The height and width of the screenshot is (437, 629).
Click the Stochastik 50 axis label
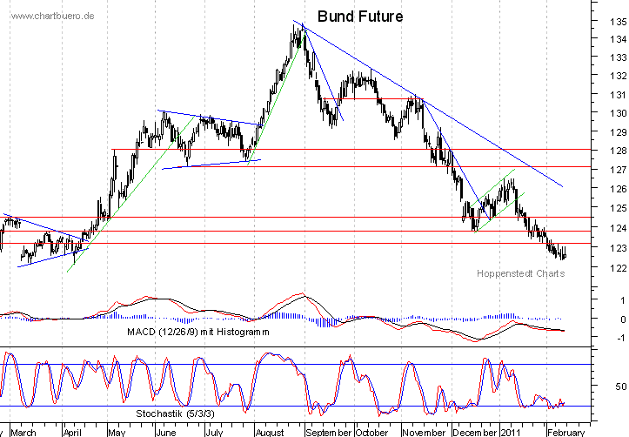(x=620, y=387)
